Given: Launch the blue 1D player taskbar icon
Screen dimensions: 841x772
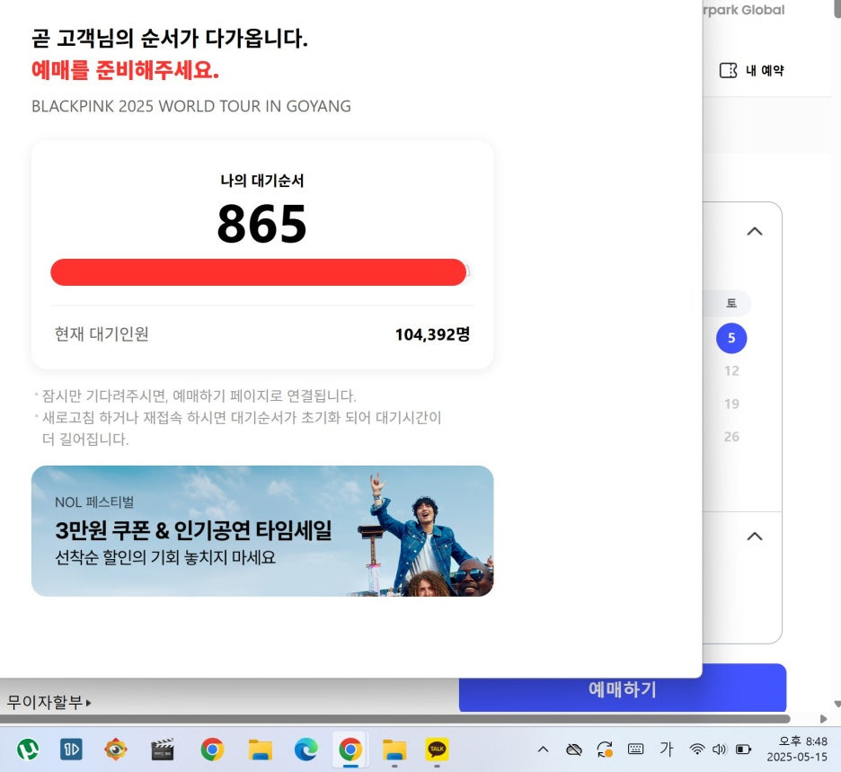Looking at the screenshot, I should (x=71, y=749).
